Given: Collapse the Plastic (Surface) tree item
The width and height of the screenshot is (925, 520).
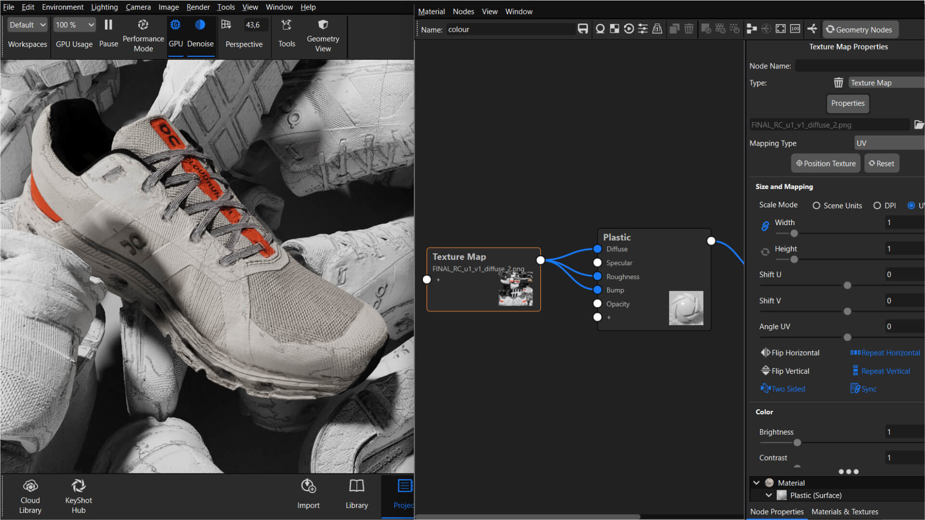Looking at the screenshot, I should point(769,495).
